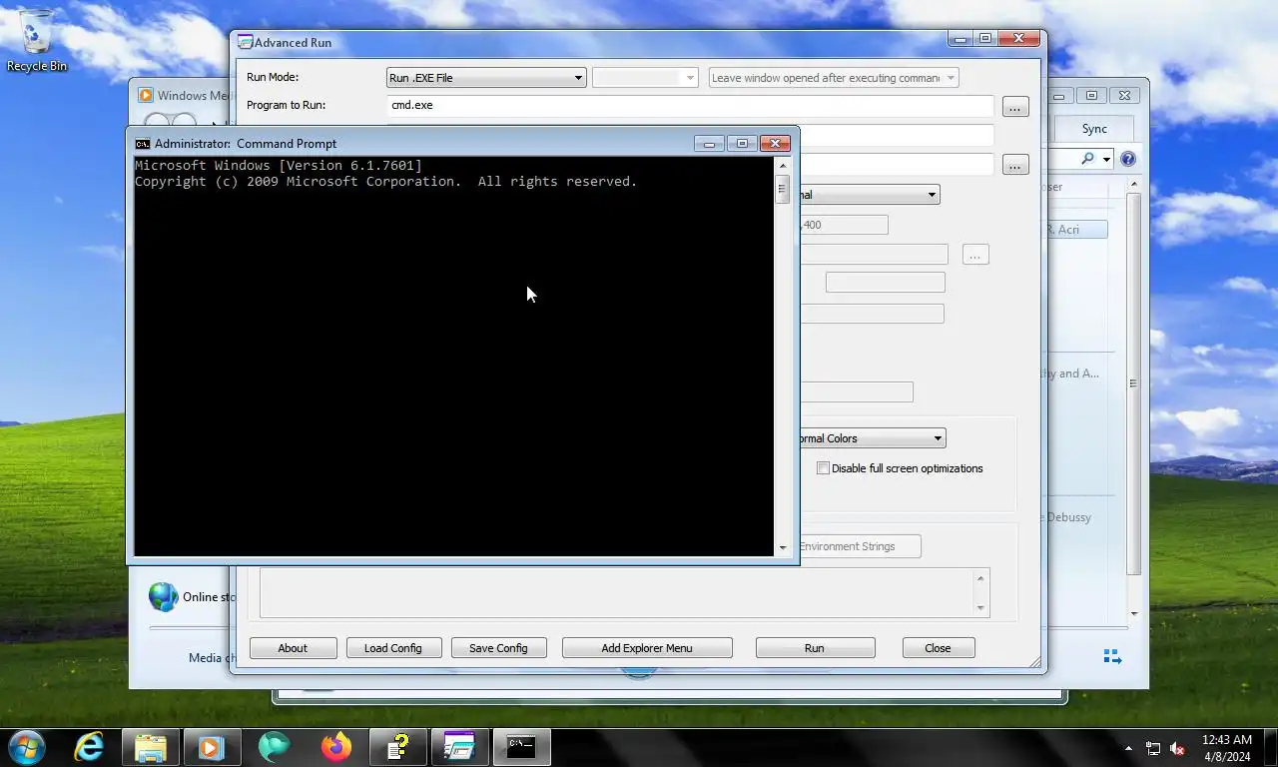Open the 'Normal Colors' dropdown
Image resolution: width=1278 pixels, height=767 pixels.
coord(869,437)
